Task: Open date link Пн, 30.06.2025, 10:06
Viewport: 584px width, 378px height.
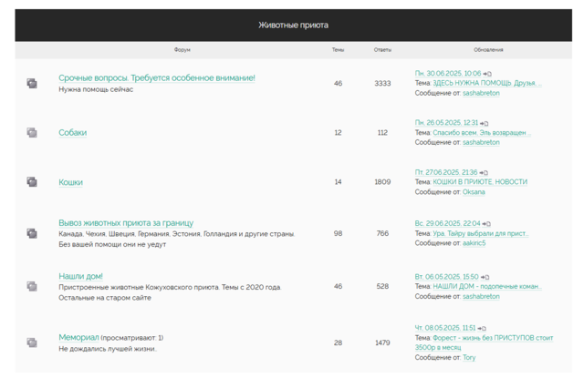Action: tap(448, 74)
